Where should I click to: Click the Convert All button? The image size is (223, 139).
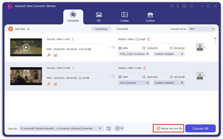(x=200, y=129)
